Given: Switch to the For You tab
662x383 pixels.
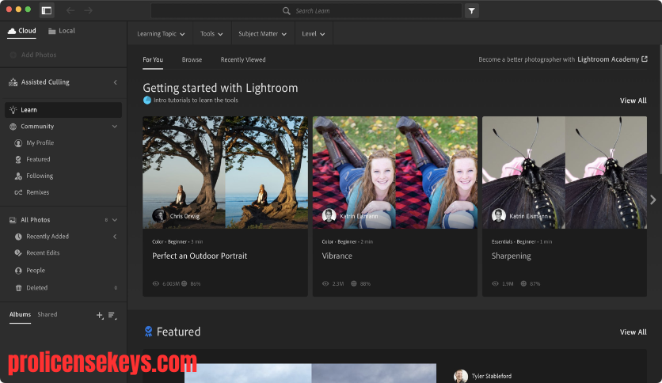Looking at the screenshot, I should [153, 60].
